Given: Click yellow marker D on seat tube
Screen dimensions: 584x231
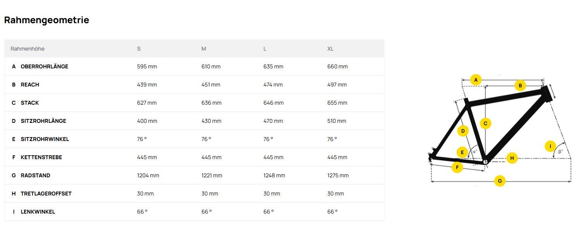Looking at the screenshot, I should [463, 131].
